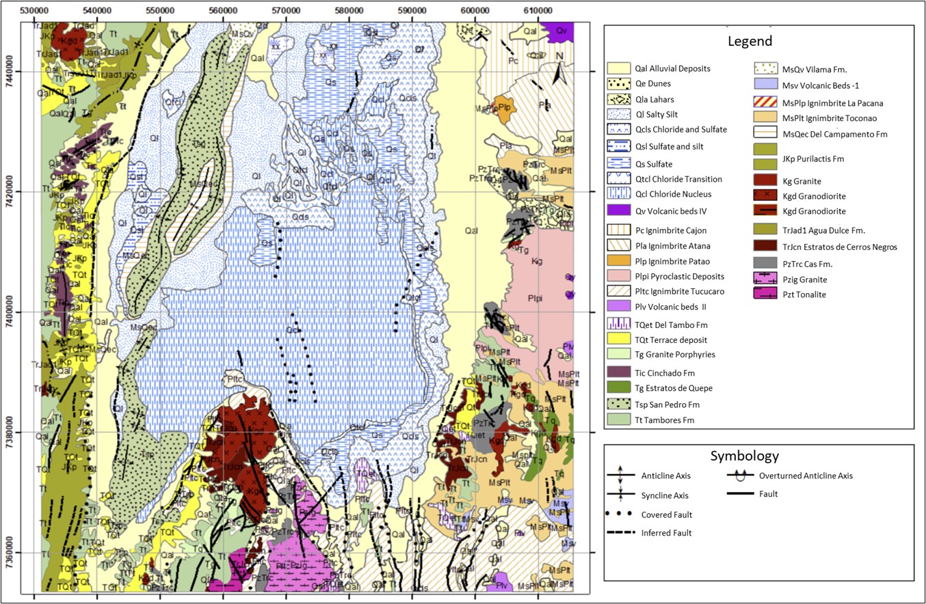The width and height of the screenshot is (926, 604).
Task: Select the Pzig Granite swatch
Action: coord(766,279)
